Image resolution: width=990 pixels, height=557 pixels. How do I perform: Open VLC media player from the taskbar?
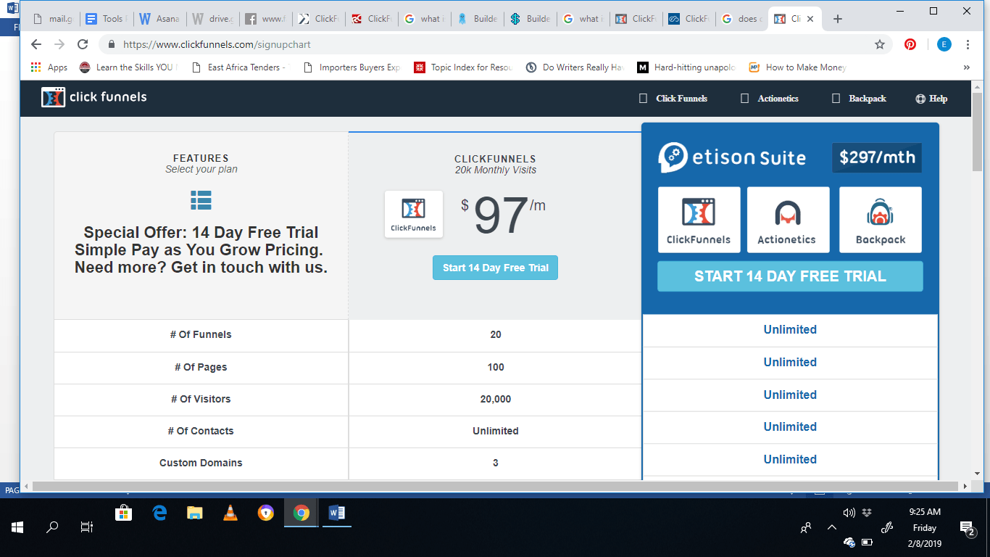230,513
